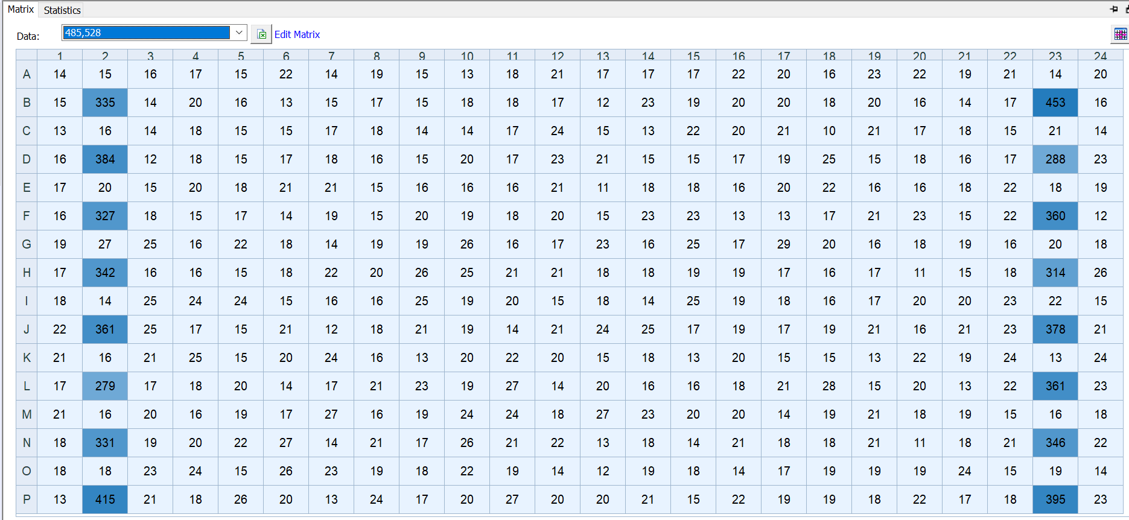Select row header A

tap(27, 74)
